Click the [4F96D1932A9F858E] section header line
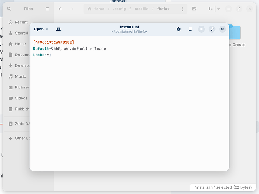259x194 pixels. pyautogui.click(x=53, y=42)
